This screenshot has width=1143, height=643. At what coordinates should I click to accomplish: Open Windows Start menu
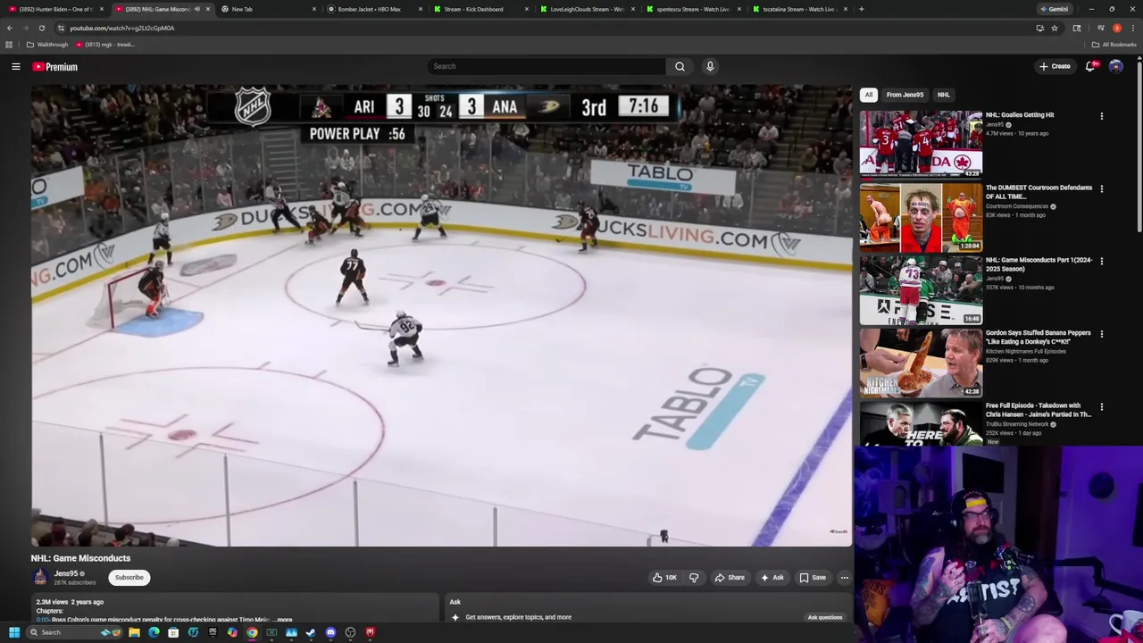14,632
